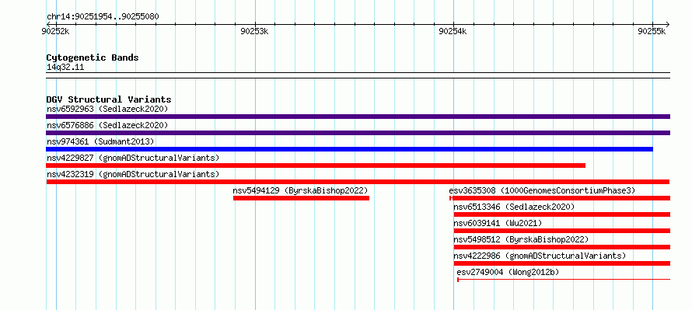Click the esv2749004 (Wong2012b) label
This screenshot has width=692, height=310.
coord(508,272)
